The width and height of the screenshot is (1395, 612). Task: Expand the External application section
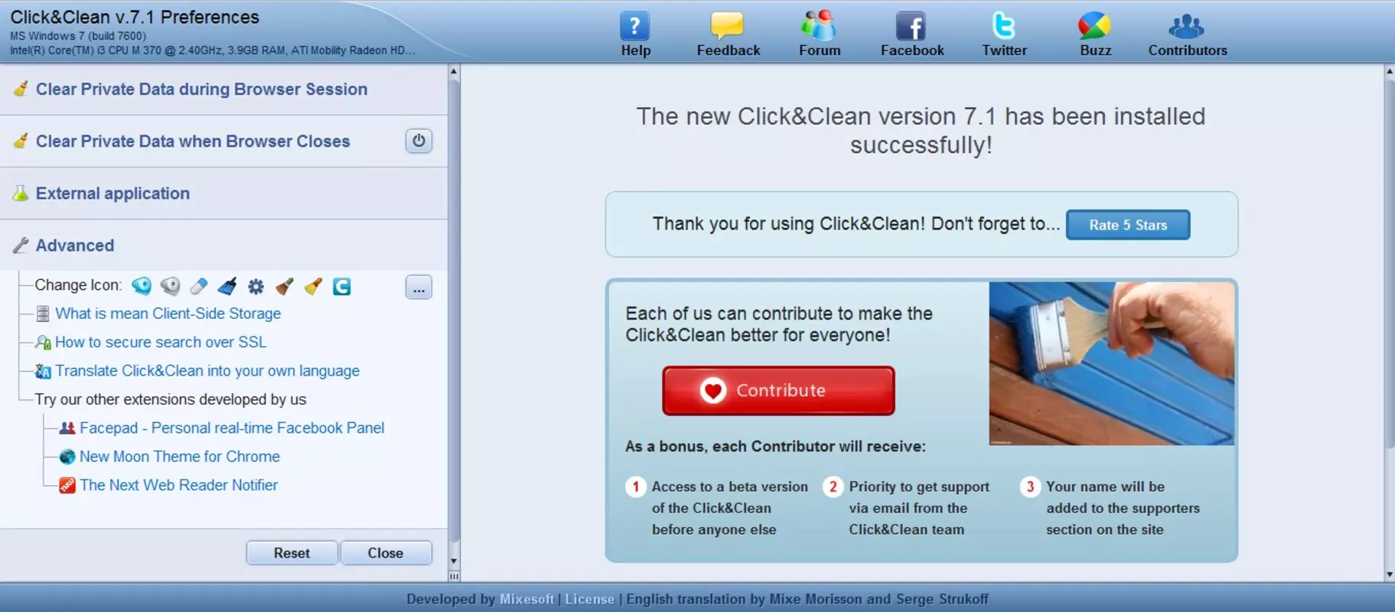tap(223, 194)
